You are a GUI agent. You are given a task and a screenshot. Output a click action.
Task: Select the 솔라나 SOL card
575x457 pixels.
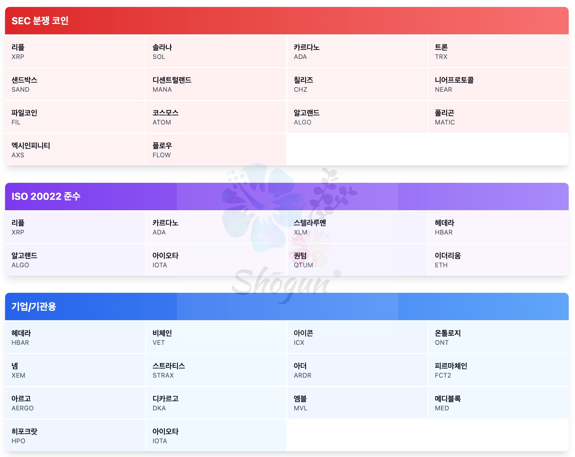pyautogui.click(x=216, y=51)
